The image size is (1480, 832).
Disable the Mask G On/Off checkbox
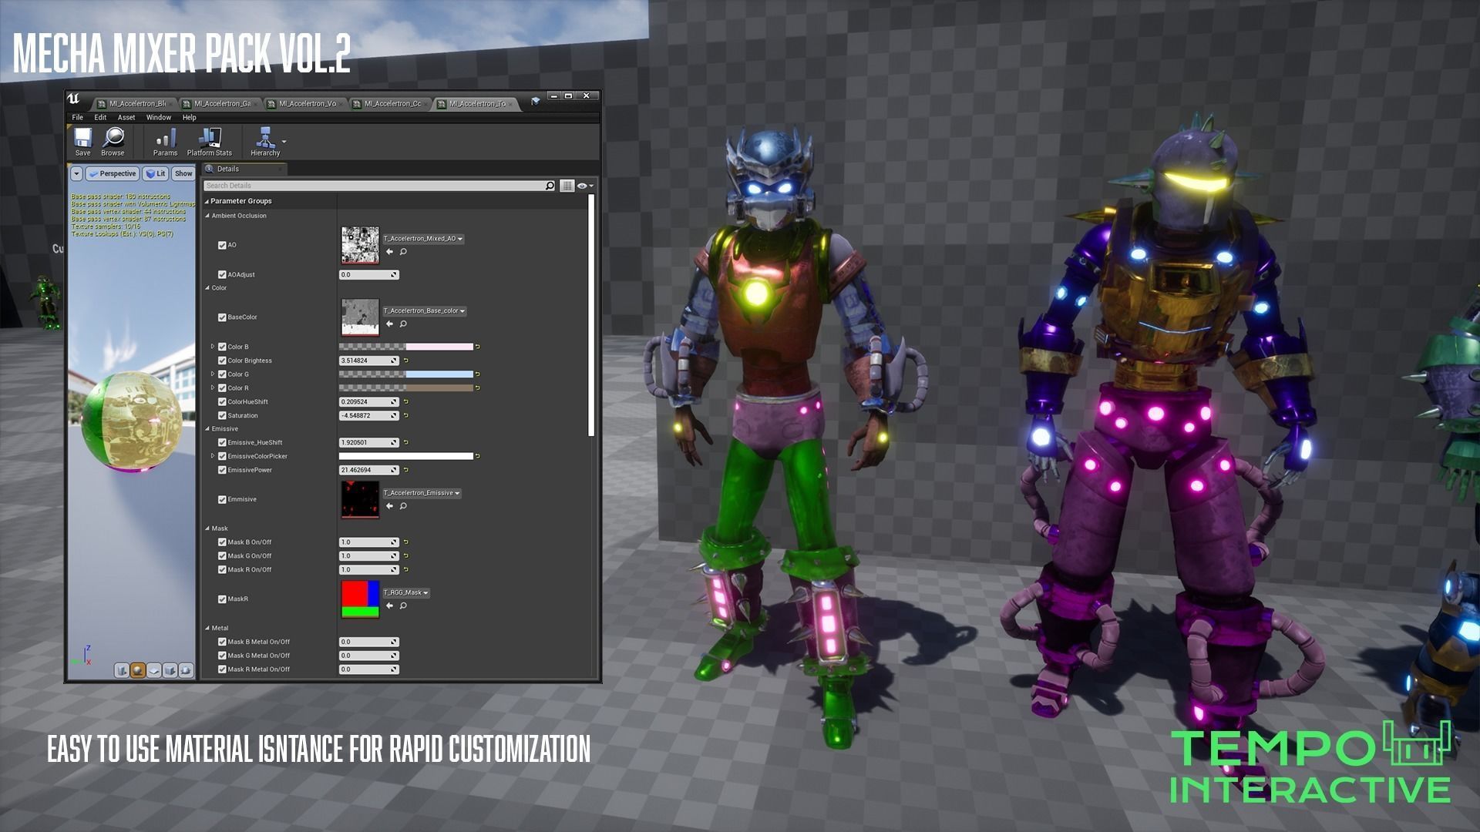point(222,556)
